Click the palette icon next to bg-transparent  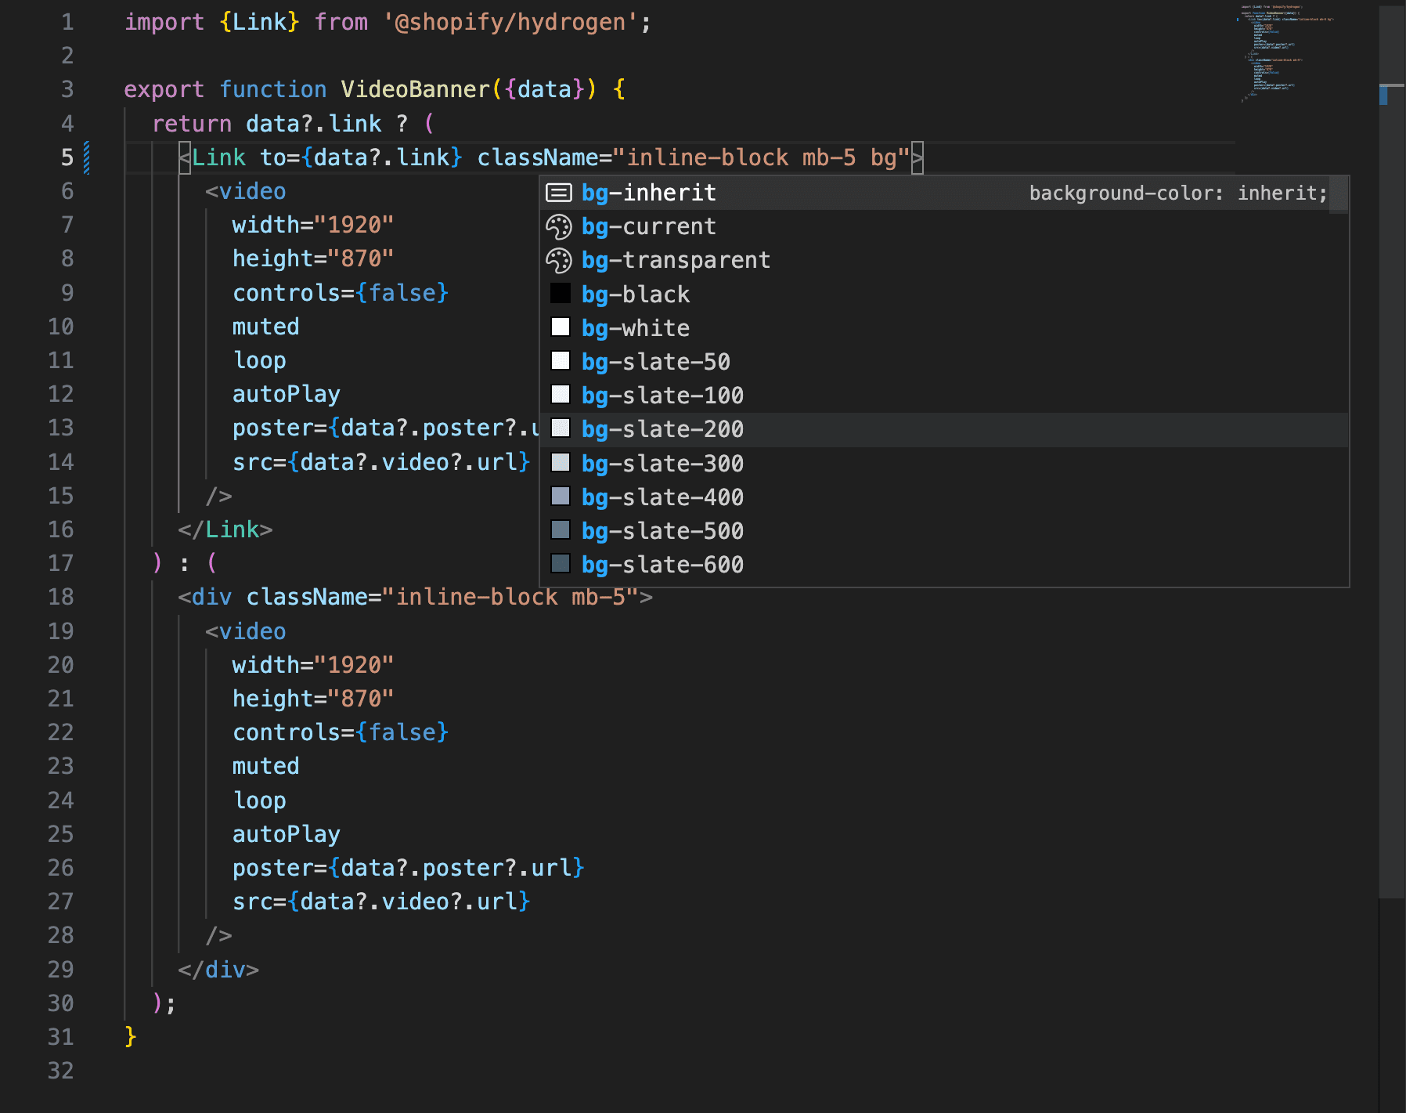coord(559,260)
